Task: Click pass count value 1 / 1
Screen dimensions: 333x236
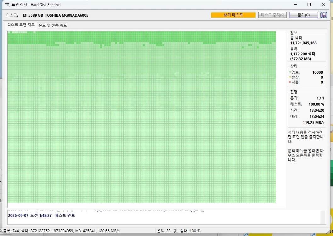Action: (x=320, y=98)
